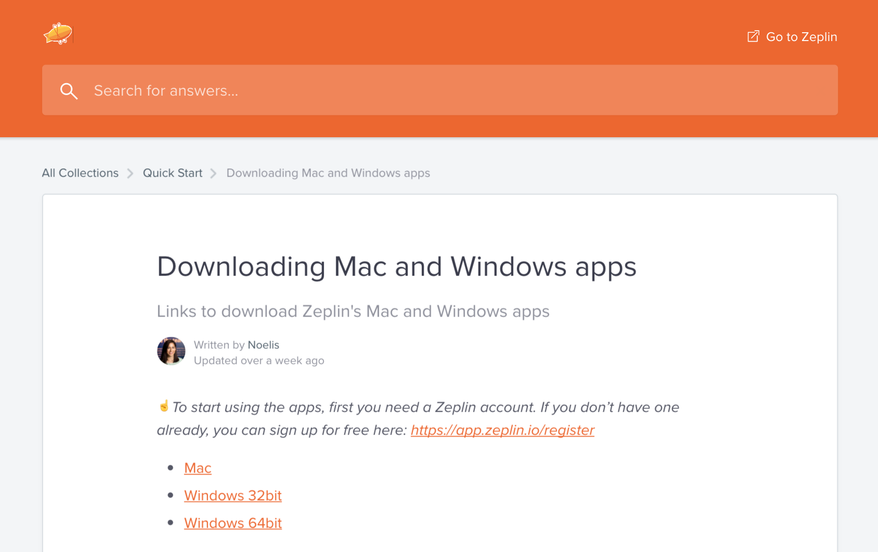Click the pointing finger emoji icon
Viewport: 878px width, 552px height.
pyautogui.click(x=164, y=406)
